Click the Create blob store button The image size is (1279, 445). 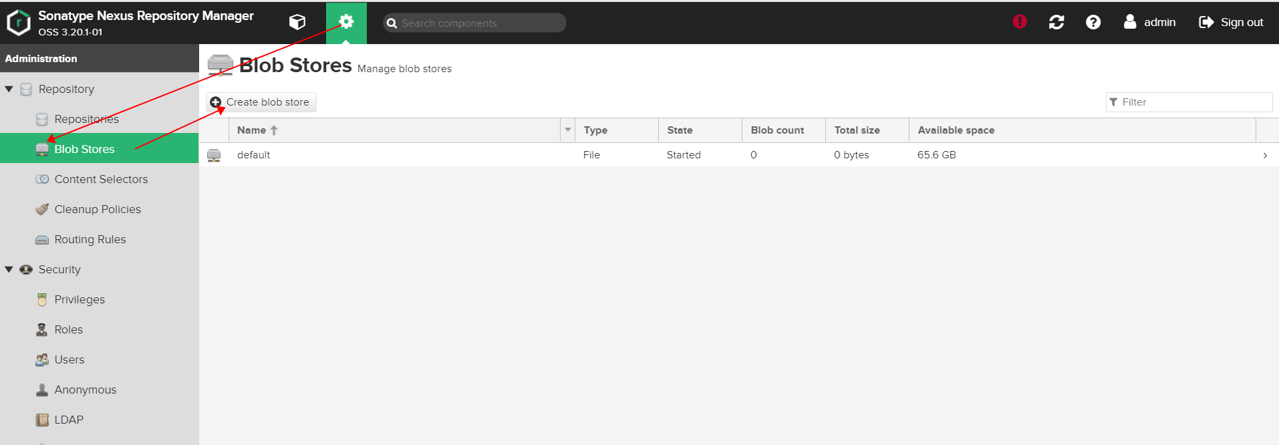(x=261, y=102)
